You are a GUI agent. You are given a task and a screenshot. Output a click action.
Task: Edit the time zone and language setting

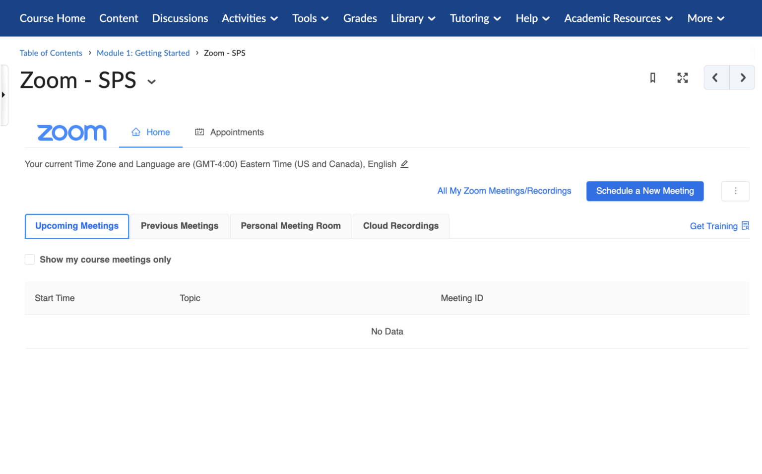404,164
